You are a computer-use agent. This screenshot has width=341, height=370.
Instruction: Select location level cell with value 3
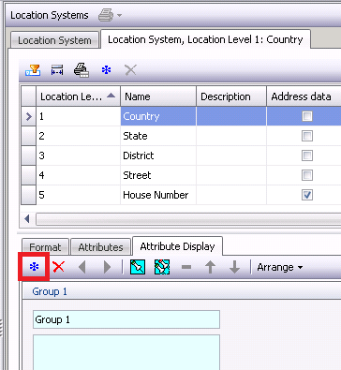coord(79,155)
